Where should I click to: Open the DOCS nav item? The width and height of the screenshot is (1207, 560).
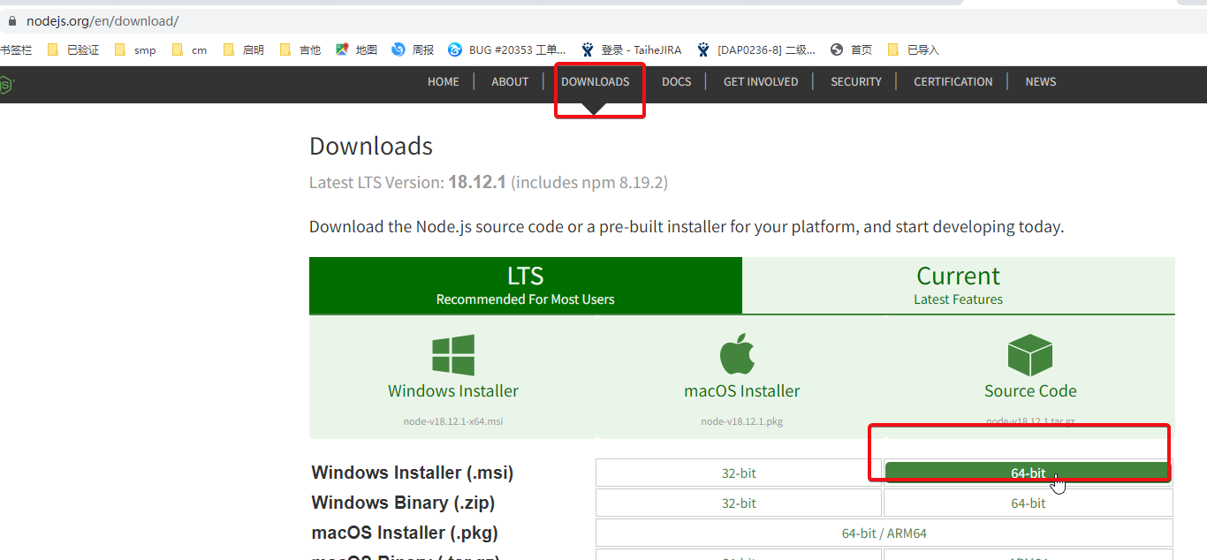[677, 81]
